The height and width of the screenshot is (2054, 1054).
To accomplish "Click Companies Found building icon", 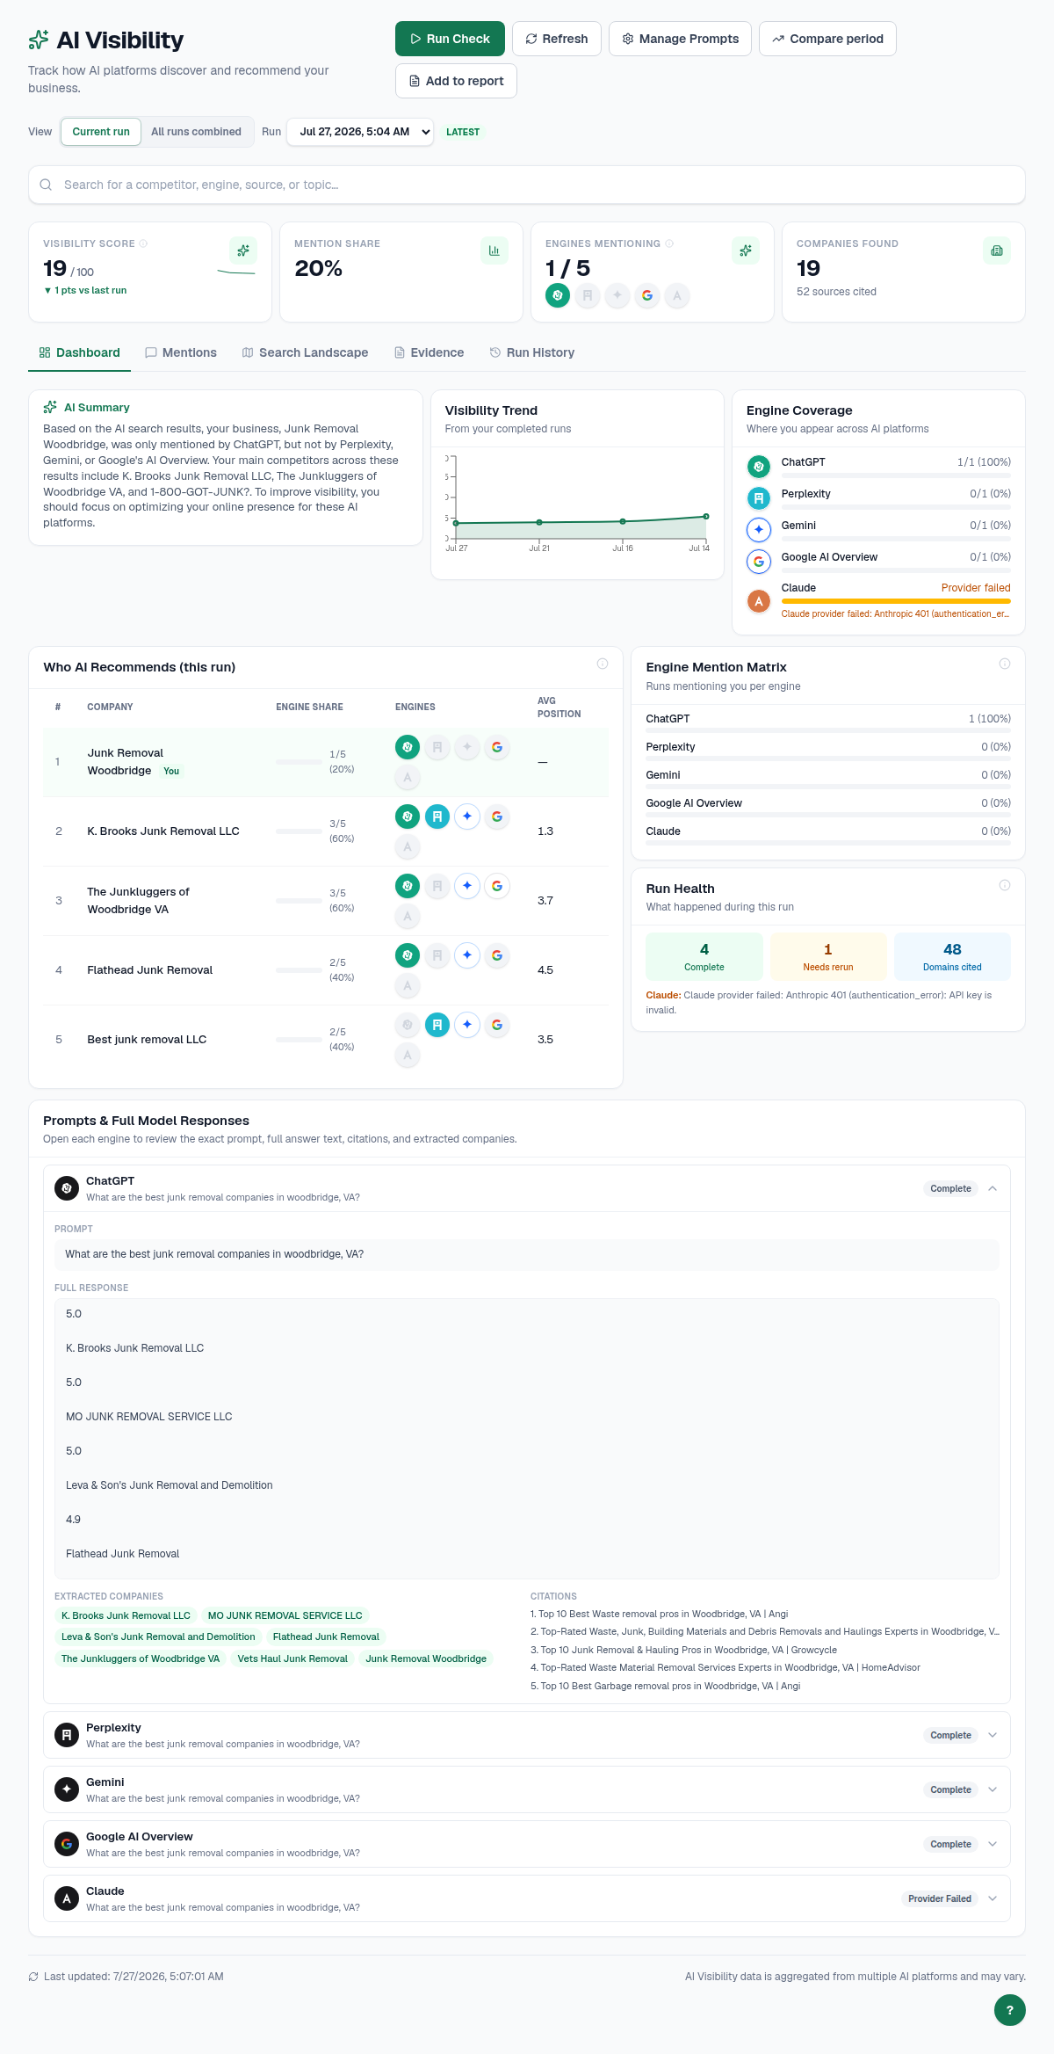I will (997, 250).
